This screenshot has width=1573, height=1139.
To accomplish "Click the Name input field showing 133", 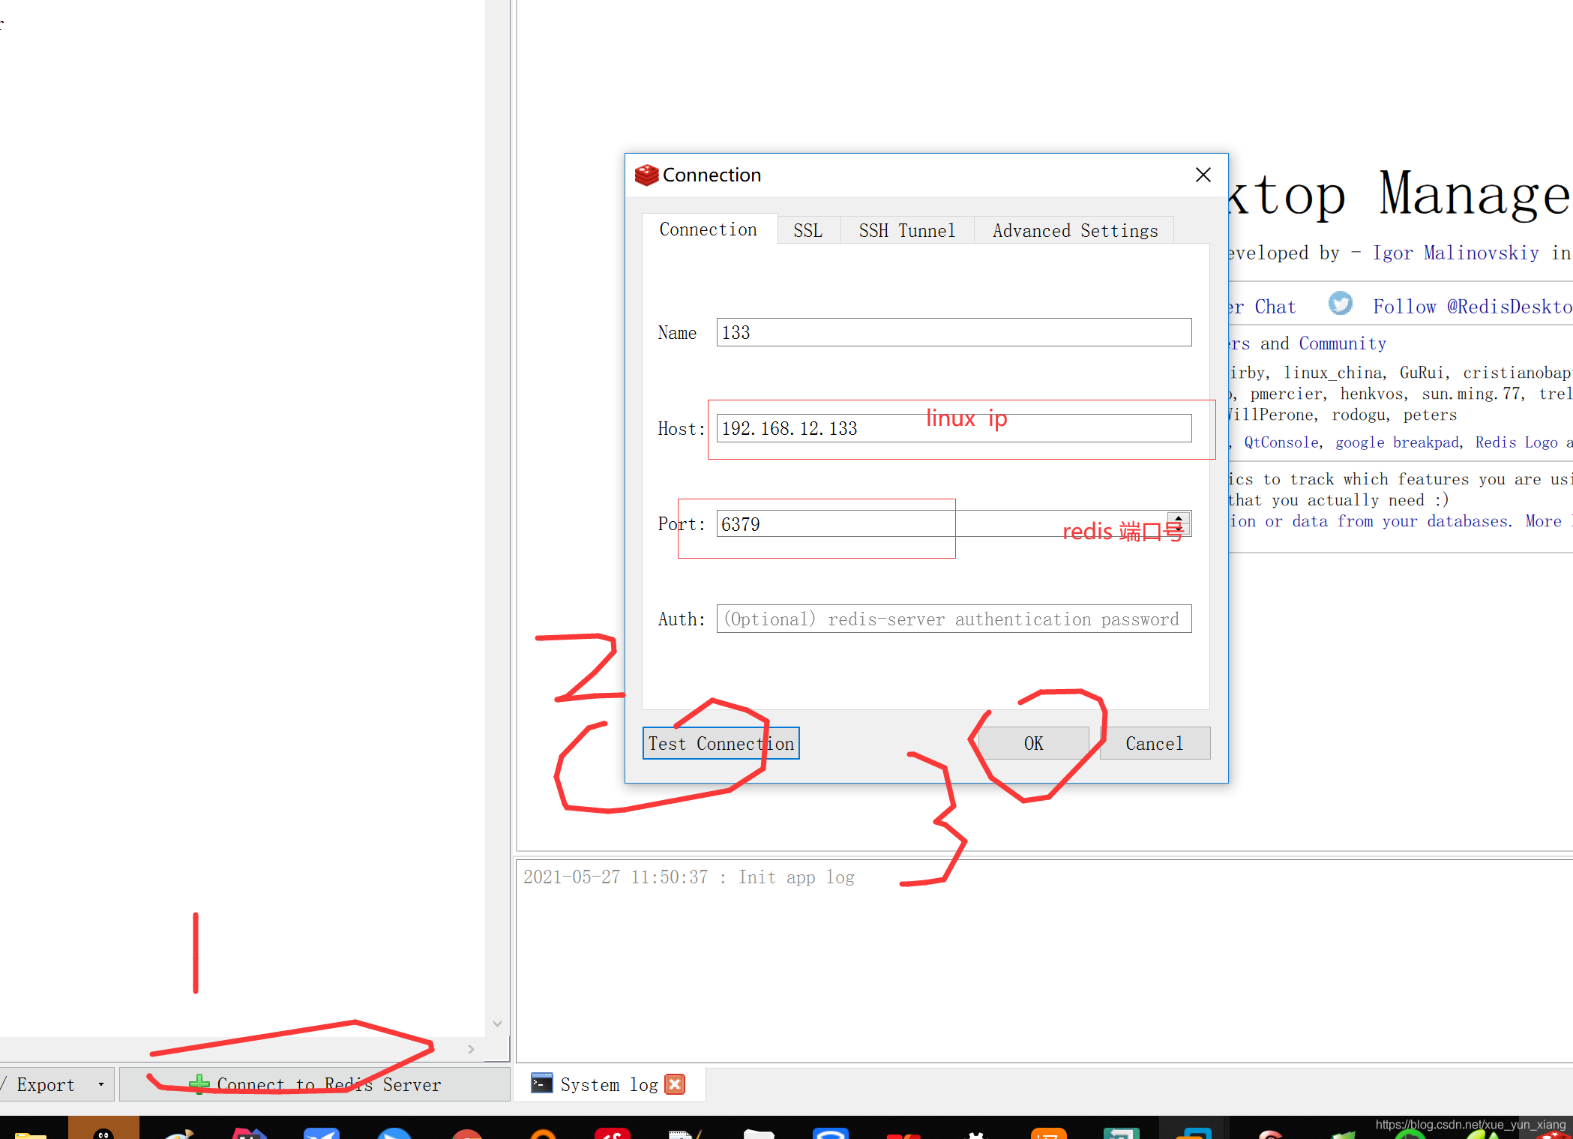I will point(954,332).
